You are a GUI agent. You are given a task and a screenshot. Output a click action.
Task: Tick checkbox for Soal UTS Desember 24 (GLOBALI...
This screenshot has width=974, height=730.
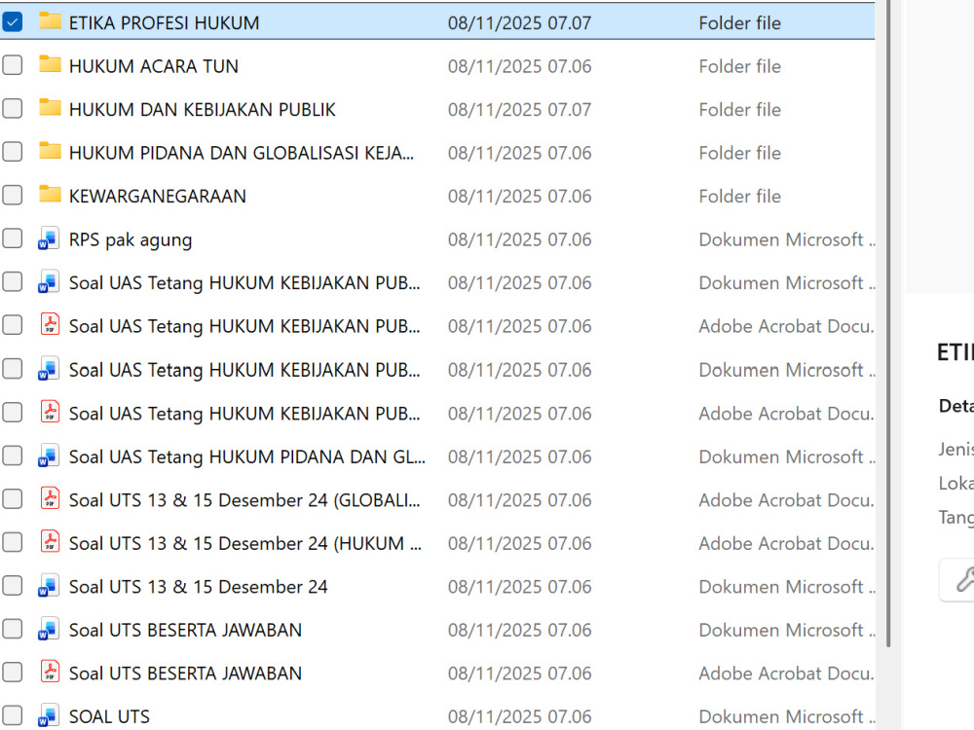click(13, 499)
